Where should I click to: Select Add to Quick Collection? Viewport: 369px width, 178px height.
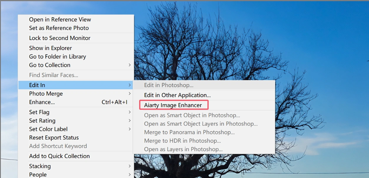click(x=76, y=156)
